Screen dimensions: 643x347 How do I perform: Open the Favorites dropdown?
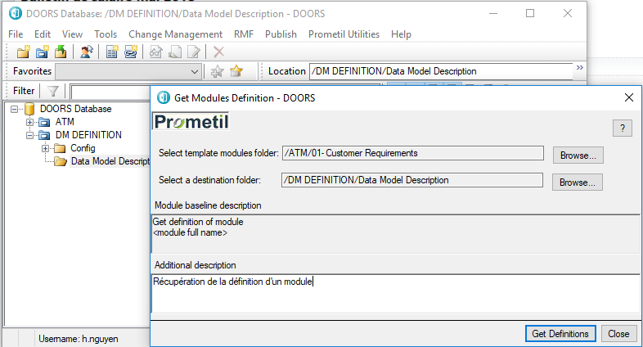(195, 71)
